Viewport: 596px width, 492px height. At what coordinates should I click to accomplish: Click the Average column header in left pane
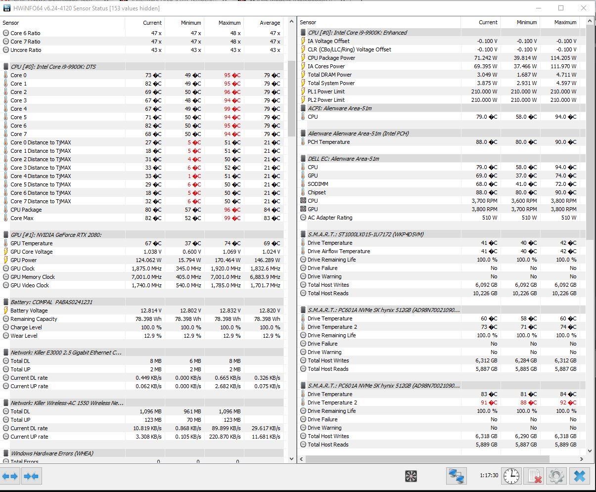pos(270,23)
